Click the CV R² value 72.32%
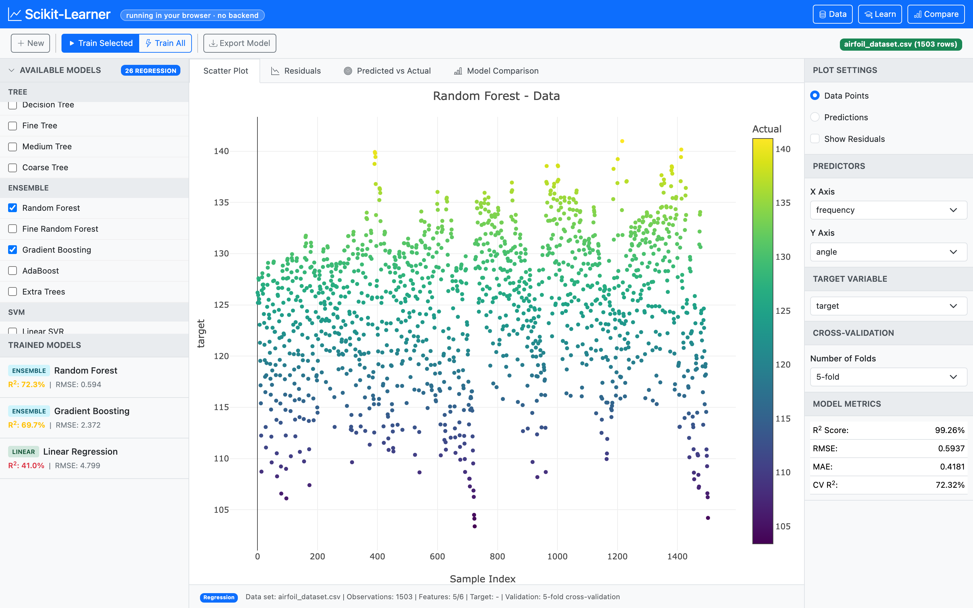 click(950, 485)
